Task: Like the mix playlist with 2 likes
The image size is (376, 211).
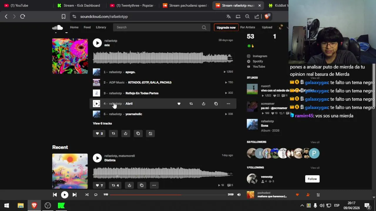Action: (x=99, y=133)
